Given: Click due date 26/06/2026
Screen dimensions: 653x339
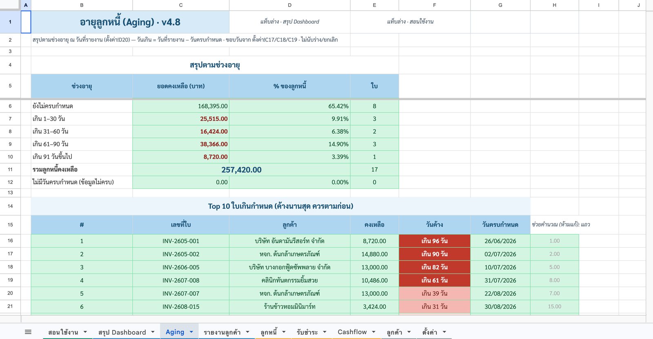Looking at the screenshot, I should click(500, 241).
